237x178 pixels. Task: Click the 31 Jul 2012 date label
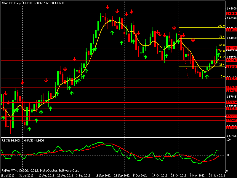click(26, 176)
